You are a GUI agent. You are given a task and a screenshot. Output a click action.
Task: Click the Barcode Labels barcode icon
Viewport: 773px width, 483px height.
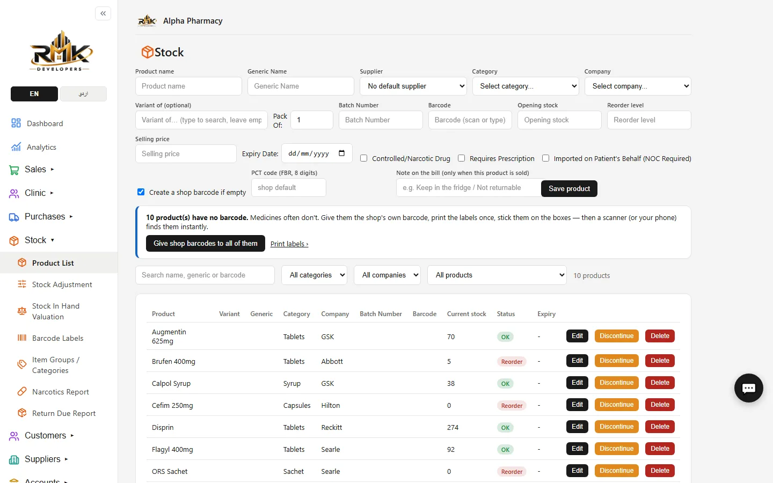click(x=22, y=338)
